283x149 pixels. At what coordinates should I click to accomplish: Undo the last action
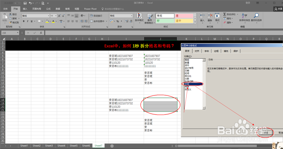[x=30, y=3]
